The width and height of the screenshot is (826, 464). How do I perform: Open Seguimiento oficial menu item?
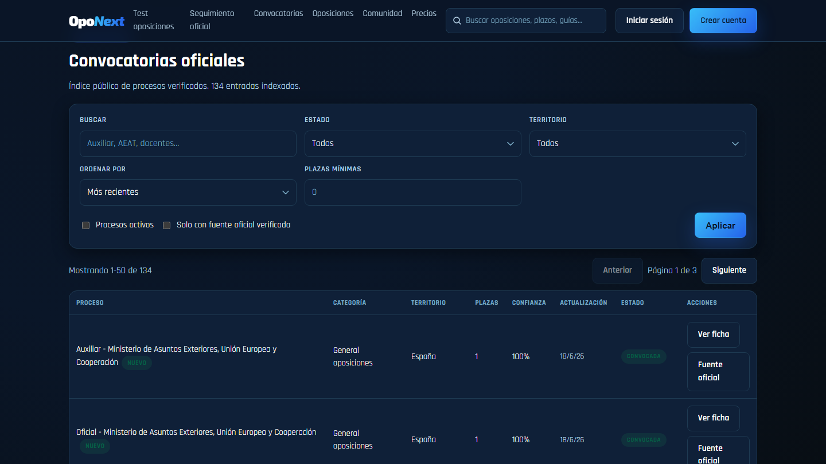212,20
